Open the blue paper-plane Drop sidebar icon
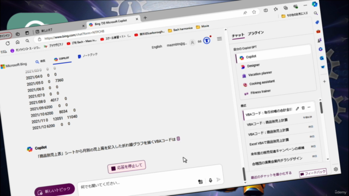 [322, 67]
